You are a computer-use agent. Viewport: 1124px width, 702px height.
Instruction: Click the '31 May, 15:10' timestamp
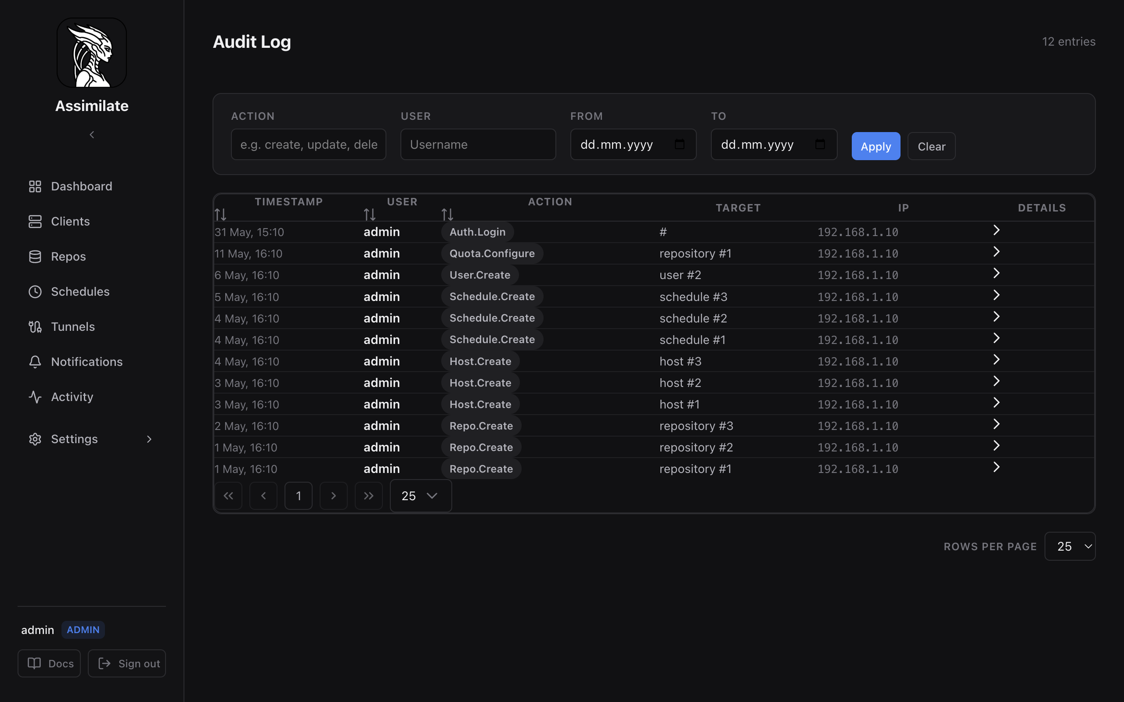(249, 232)
